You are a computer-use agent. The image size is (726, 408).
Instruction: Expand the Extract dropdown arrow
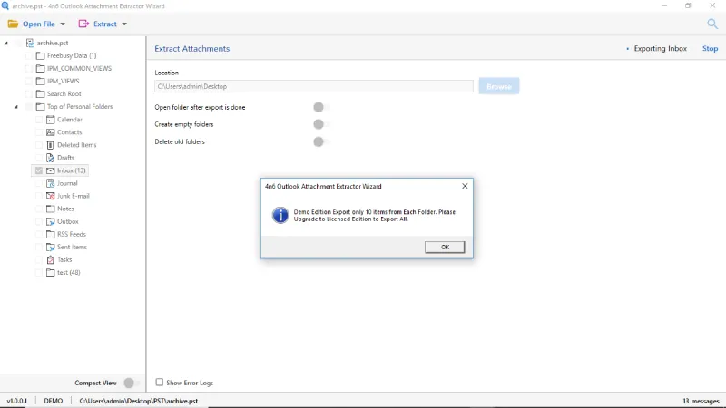pyautogui.click(x=124, y=24)
